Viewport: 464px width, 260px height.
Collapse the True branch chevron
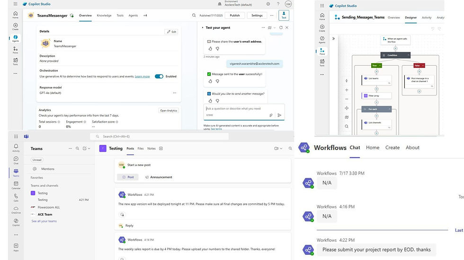[x=380, y=66]
